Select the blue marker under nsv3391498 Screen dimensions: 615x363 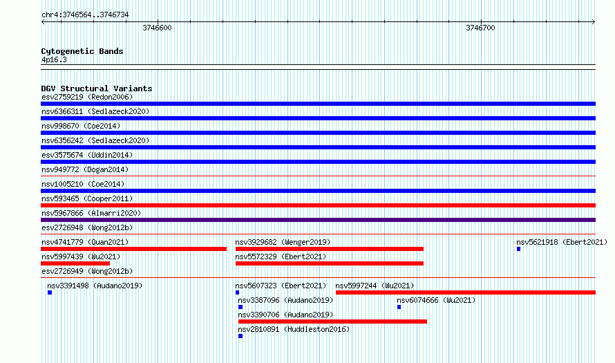click(50, 292)
